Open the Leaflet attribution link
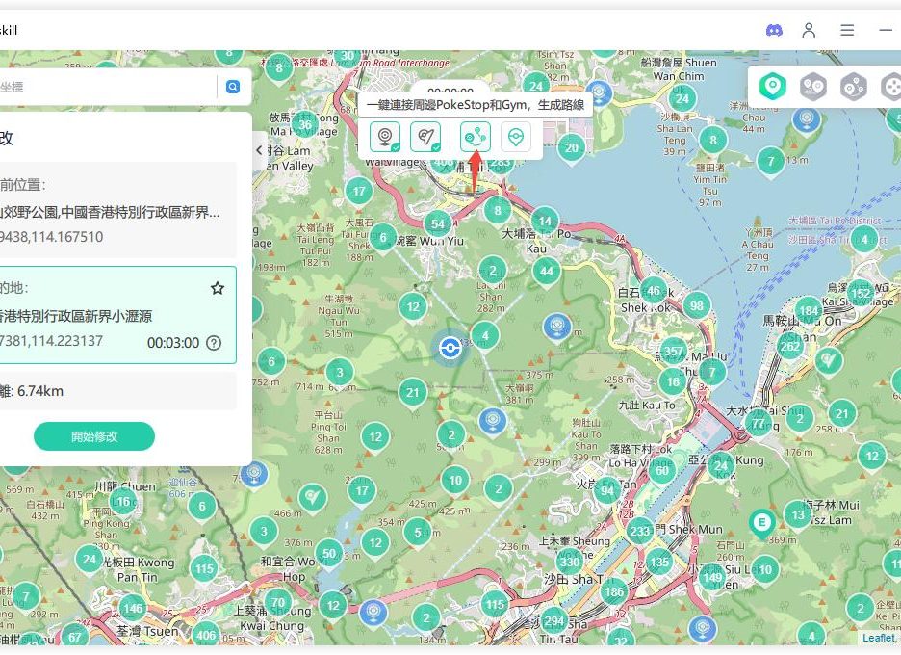Viewport: 901px width, 655px height. coord(877,638)
